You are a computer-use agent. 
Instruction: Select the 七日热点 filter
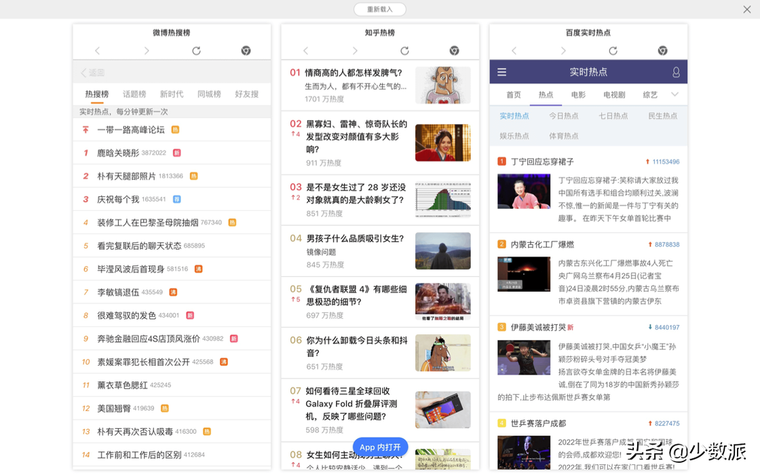coord(613,116)
